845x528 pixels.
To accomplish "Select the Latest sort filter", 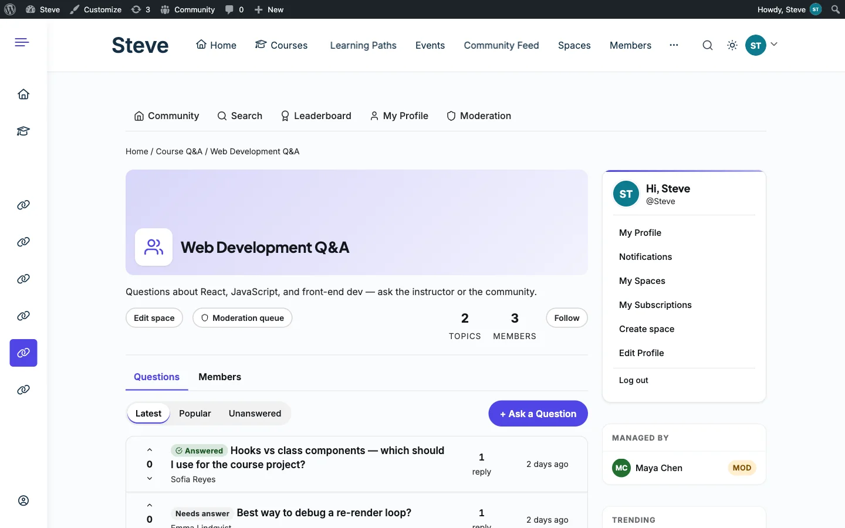I will tap(148, 414).
